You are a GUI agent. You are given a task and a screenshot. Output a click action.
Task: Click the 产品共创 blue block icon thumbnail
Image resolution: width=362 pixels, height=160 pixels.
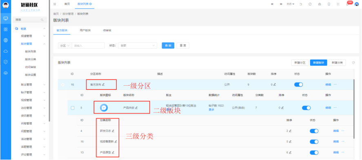pos(104,108)
